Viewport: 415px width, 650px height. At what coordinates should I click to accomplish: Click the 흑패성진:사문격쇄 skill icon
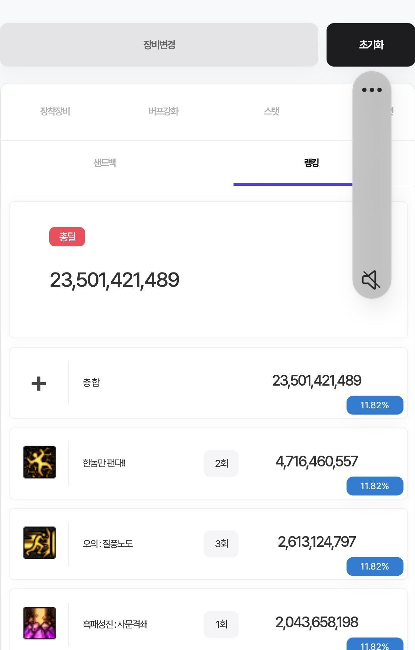click(x=40, y=623)
